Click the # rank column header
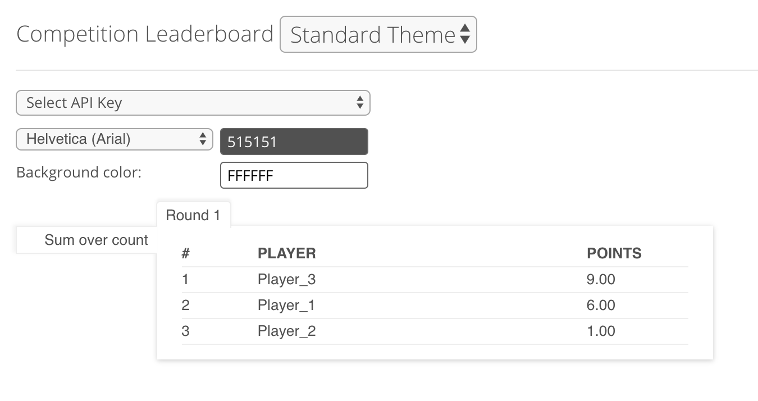 pos(185,253)
